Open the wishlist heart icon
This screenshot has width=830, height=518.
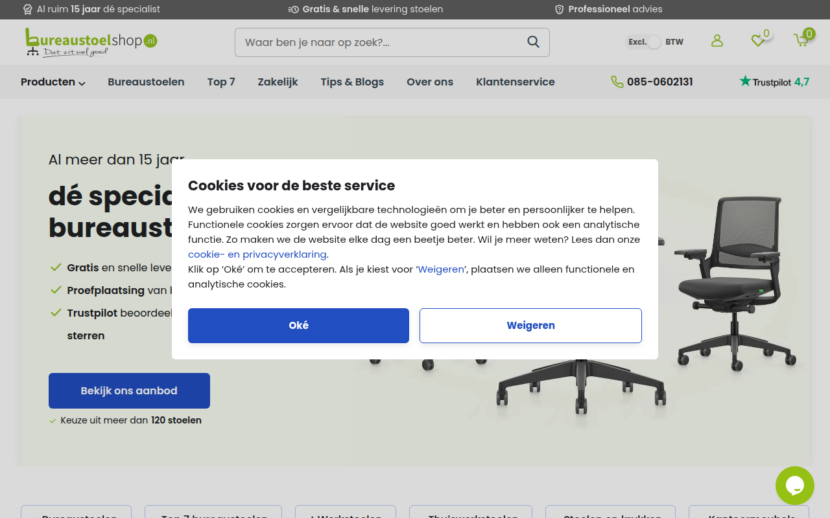758,41
